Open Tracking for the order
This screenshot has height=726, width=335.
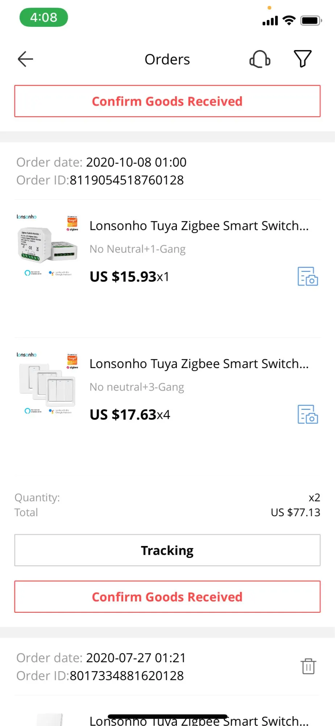coord(167,550)
